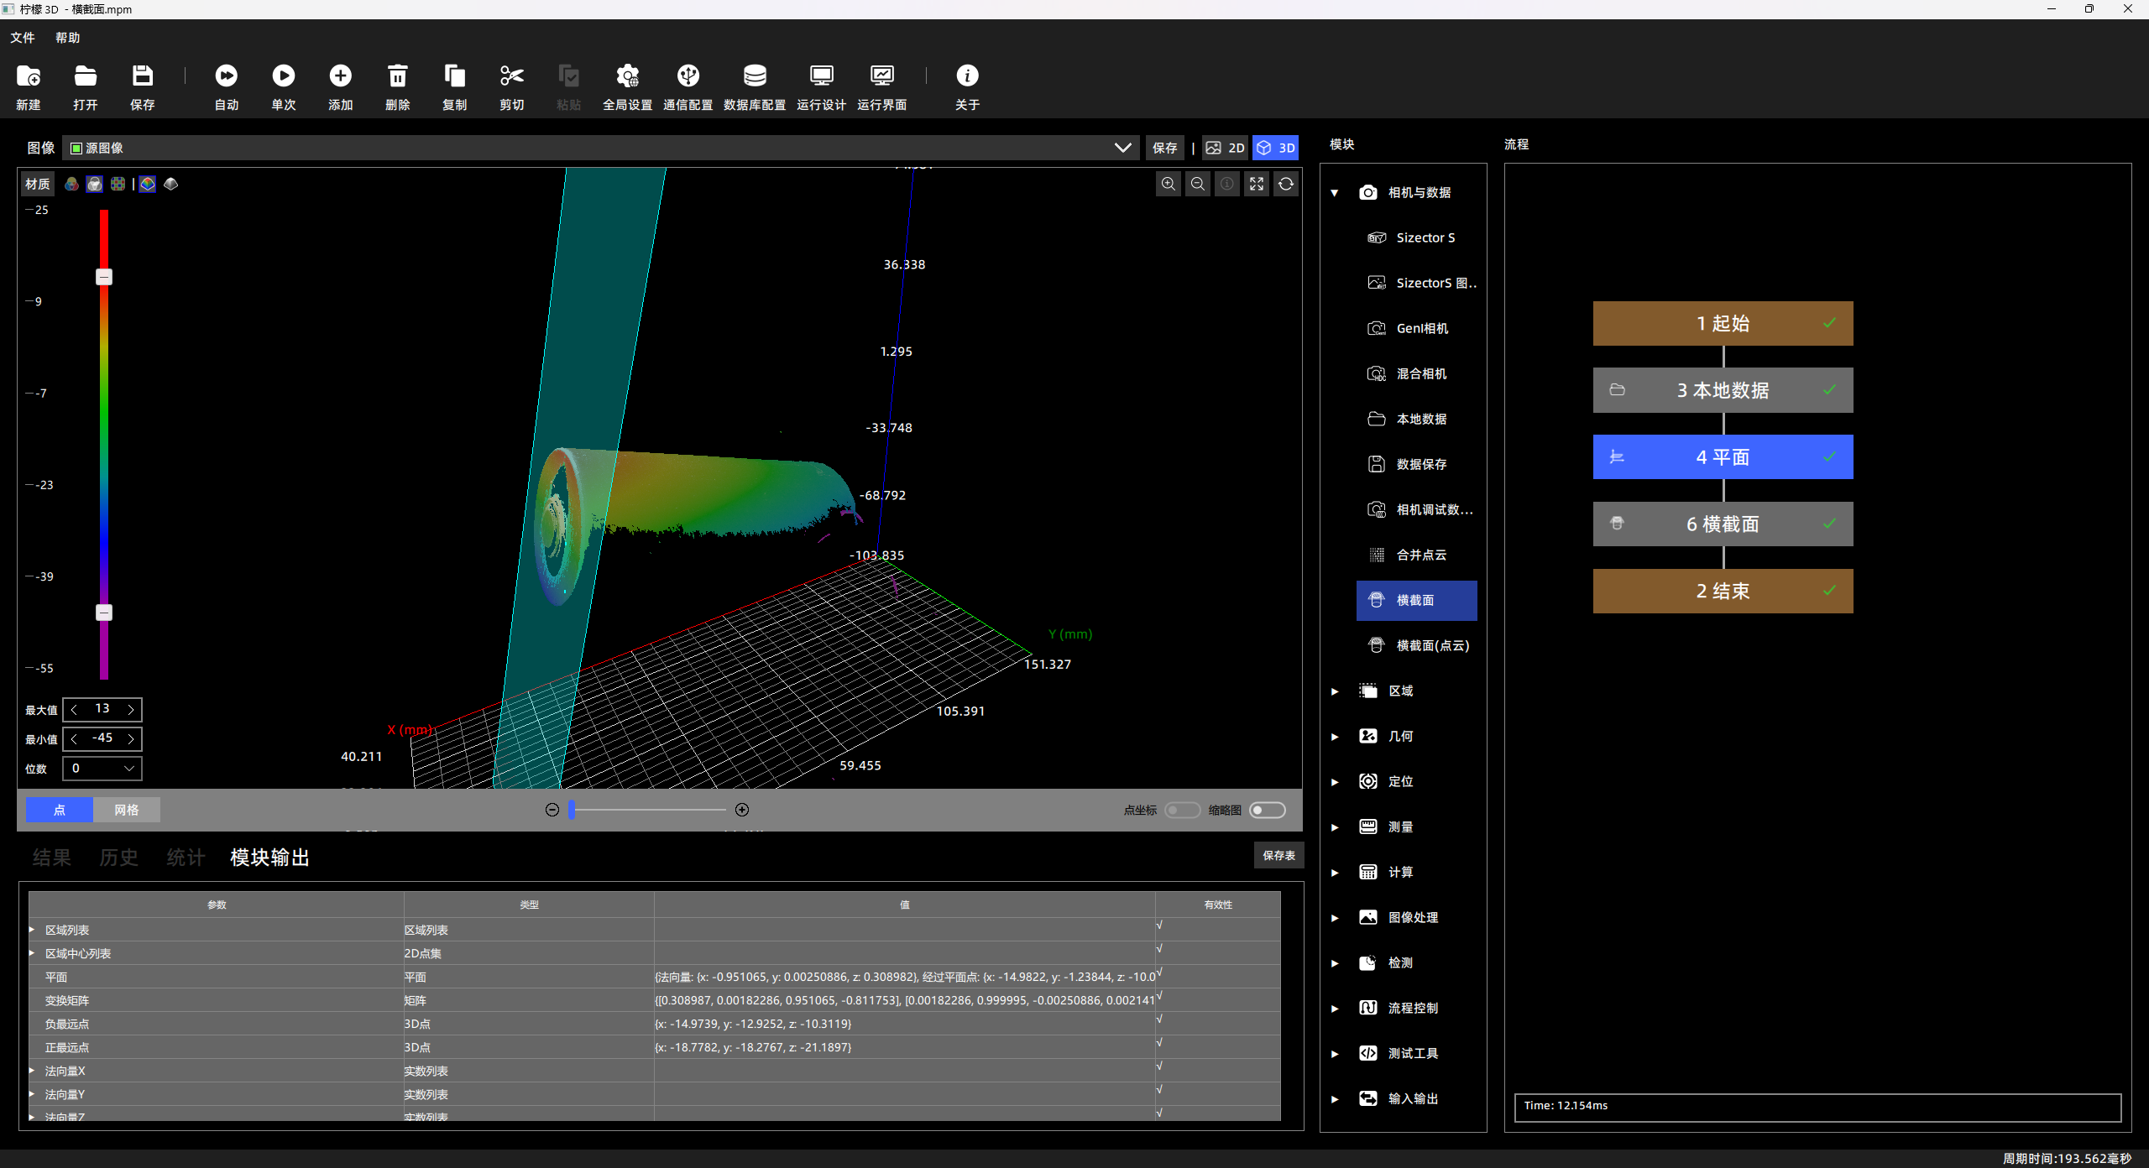Image resolution: width=2149 pixels, height=1168 pixels.
Task: Expand the 区域列表 output row
Action: pos(32,929)
